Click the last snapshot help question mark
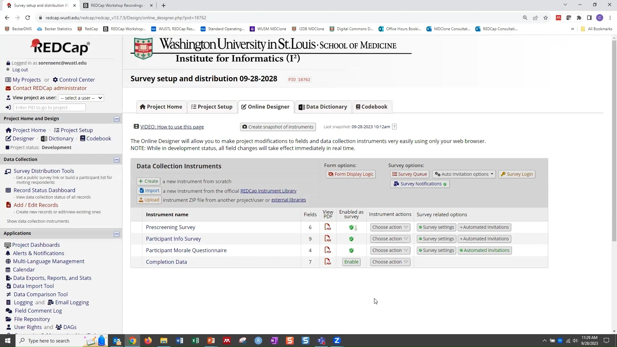 (x=394, y=127)
